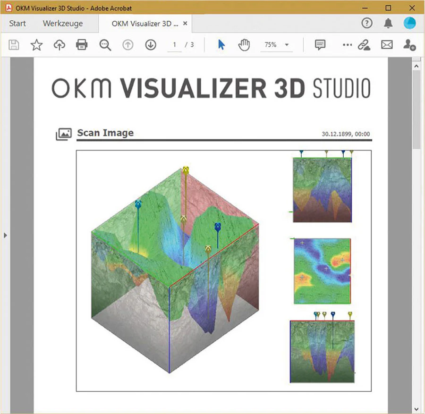Close the Adobe Acrobat window
The width and height of the screenshot is (425, 414).
412,8
